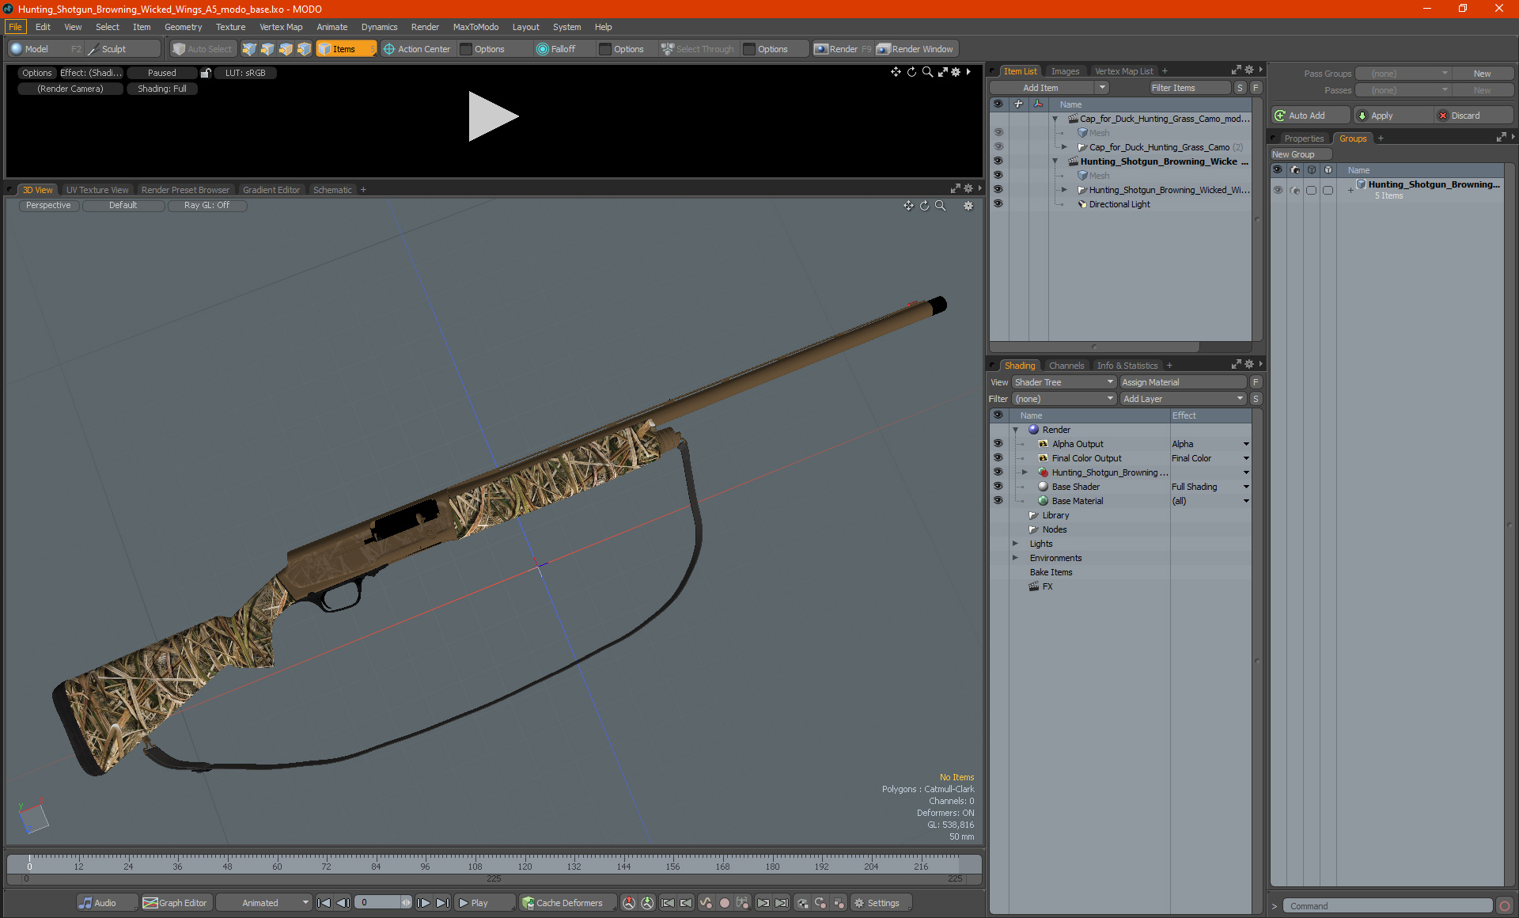Click New Group button
The height and width of the screenshot is (918, 1519).
[1300, 154]
